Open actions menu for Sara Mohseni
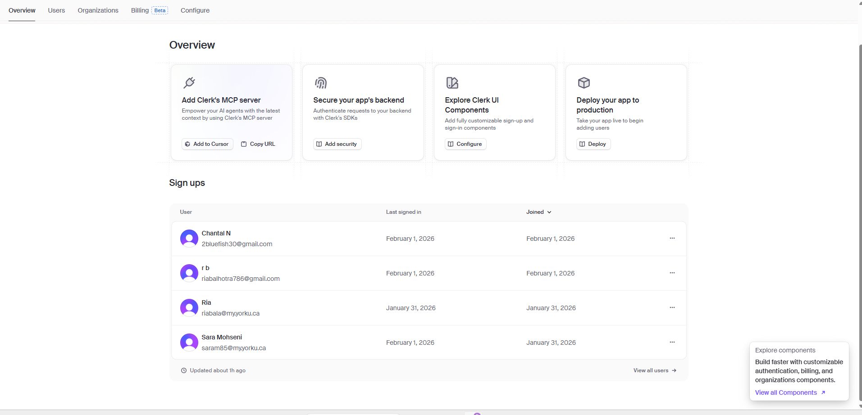 (672, 342)
